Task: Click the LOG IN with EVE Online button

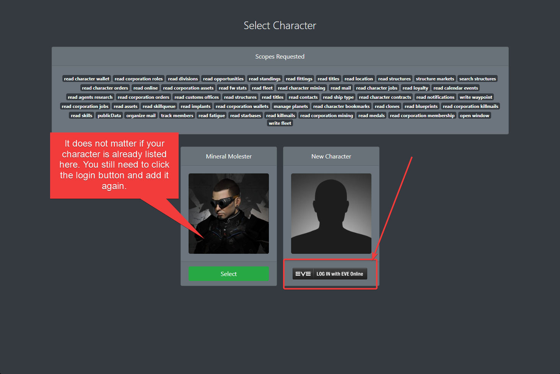Action: tap(330, 273)
